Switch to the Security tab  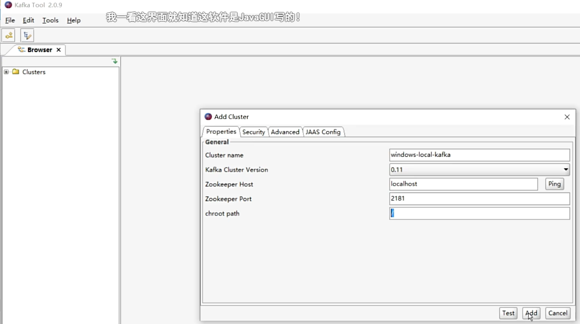click(x=254, y=132)
